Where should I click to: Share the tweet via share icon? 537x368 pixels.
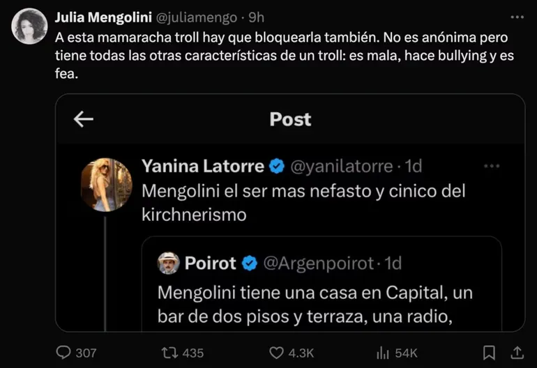coord(517,353)
